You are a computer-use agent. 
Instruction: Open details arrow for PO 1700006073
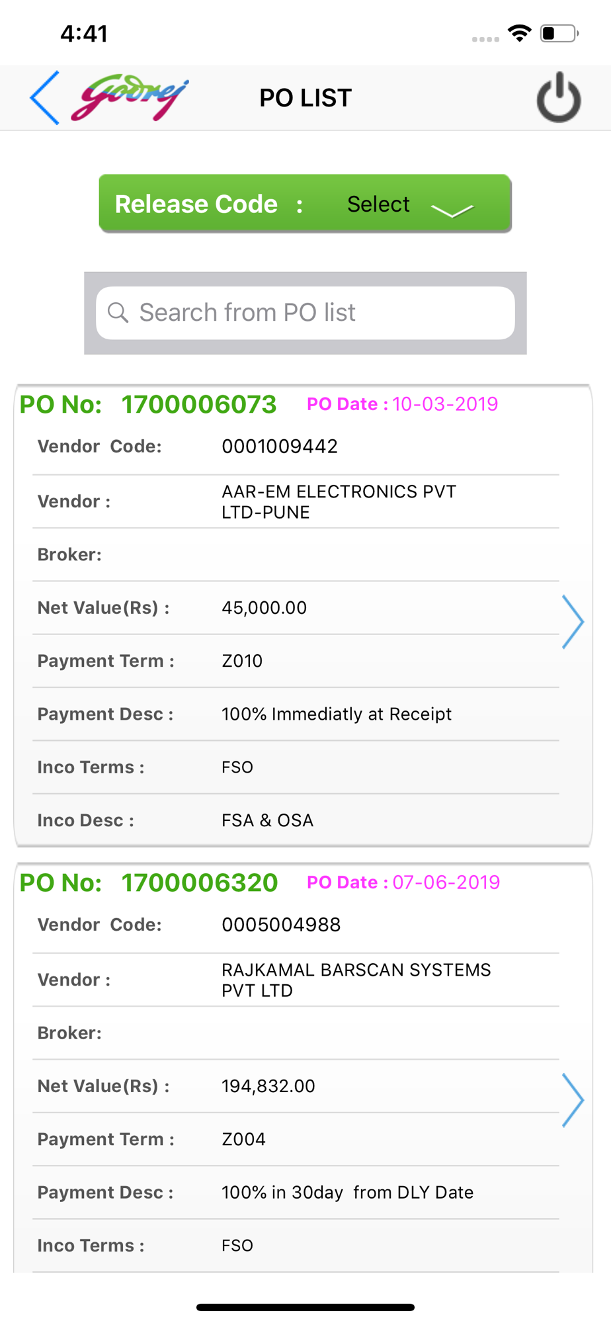pyautogui.click(x=573, y=621)
